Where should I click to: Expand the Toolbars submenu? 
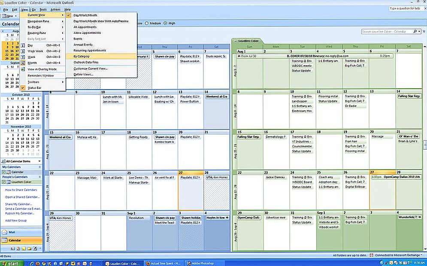point(43,82)
